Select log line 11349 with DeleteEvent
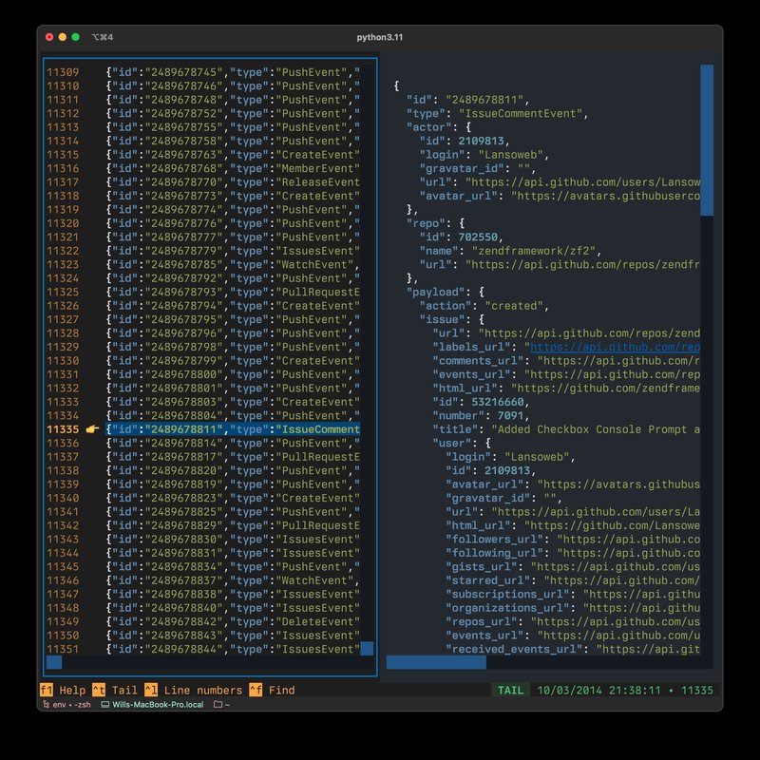 click(233, 621)
